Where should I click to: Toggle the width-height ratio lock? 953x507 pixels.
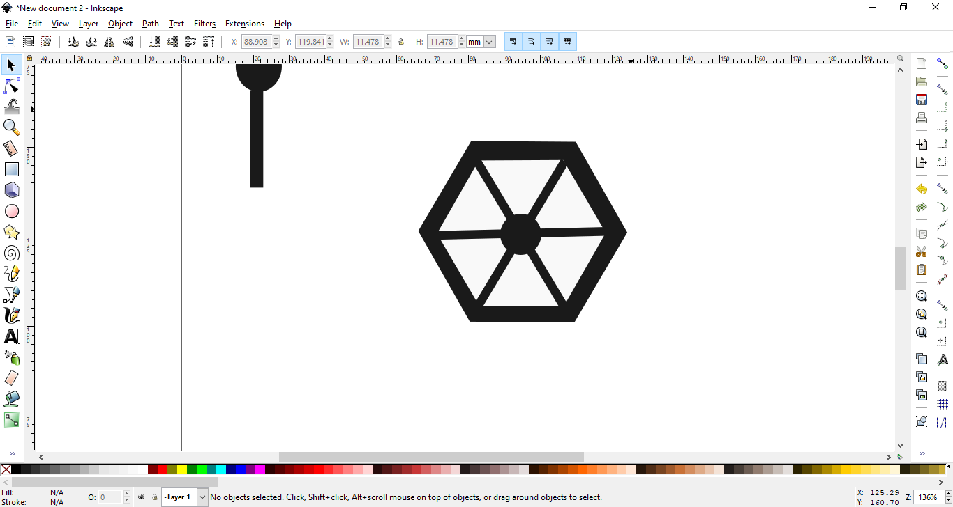click(x=401, y=41)
